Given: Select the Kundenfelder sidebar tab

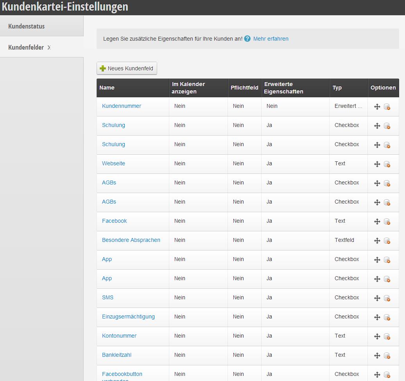Looking at the screenshot, I should point(26,47).
